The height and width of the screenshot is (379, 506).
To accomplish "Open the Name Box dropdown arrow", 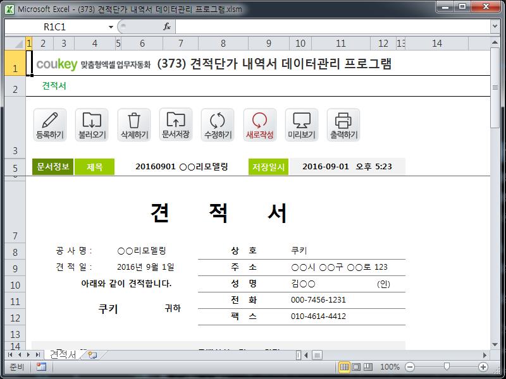I will (x=111, y=27).
